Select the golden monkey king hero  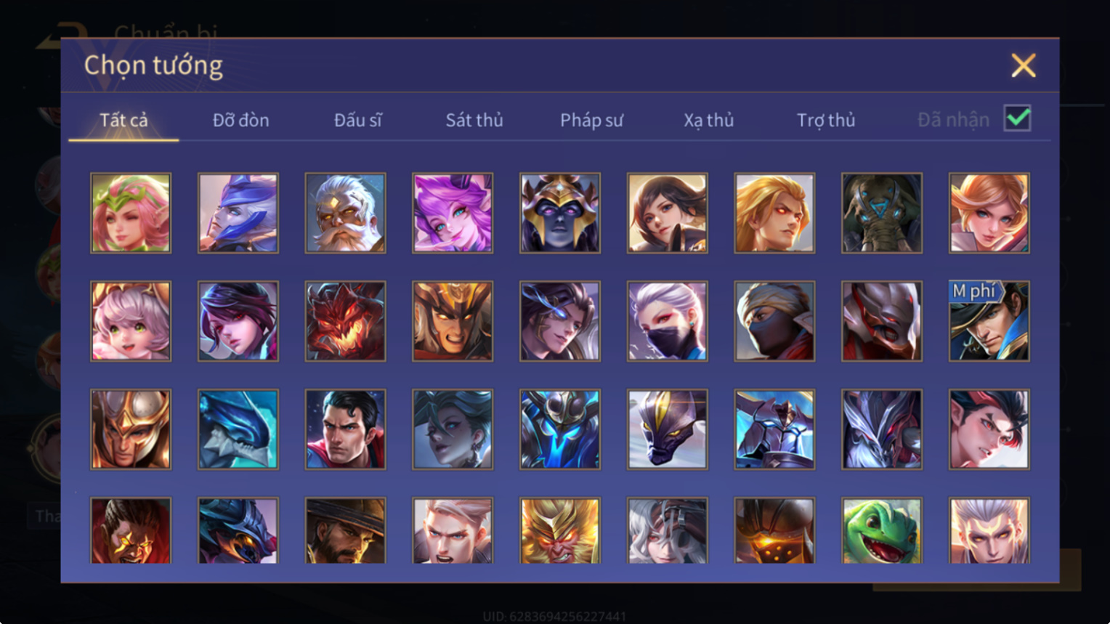coord(559,530)
